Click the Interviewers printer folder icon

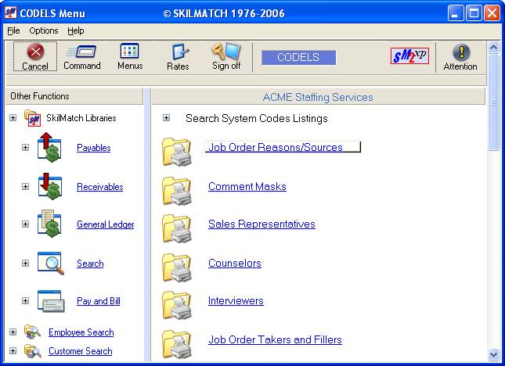tap(177, 305)
